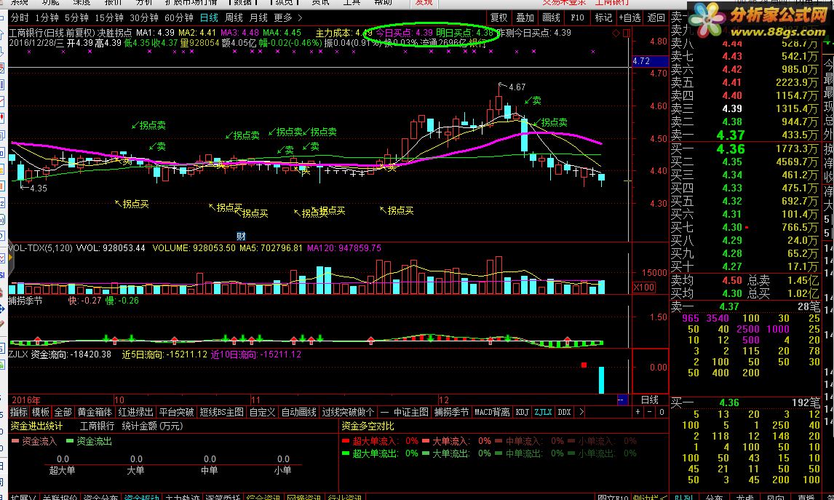Viewport: 834px width, 500px height.
Task: Click the 4.35 low price label
Action: point(39,188)
